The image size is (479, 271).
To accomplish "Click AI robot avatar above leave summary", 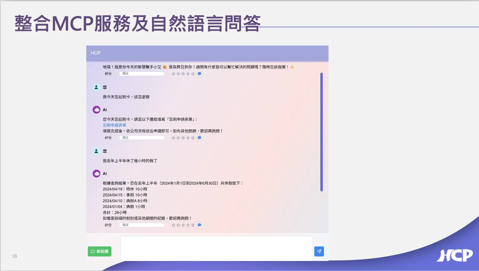I will (97, 174).
